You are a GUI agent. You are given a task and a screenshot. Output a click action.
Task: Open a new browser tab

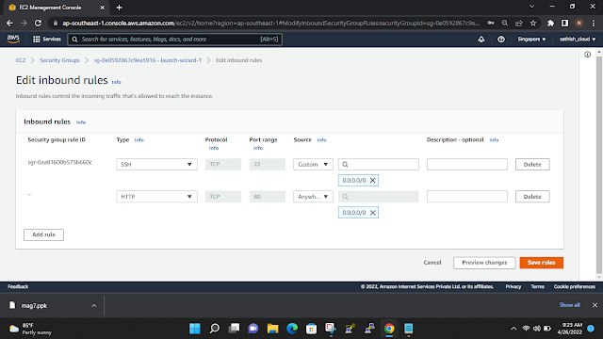pyautogui.click(x=119, y=8)
